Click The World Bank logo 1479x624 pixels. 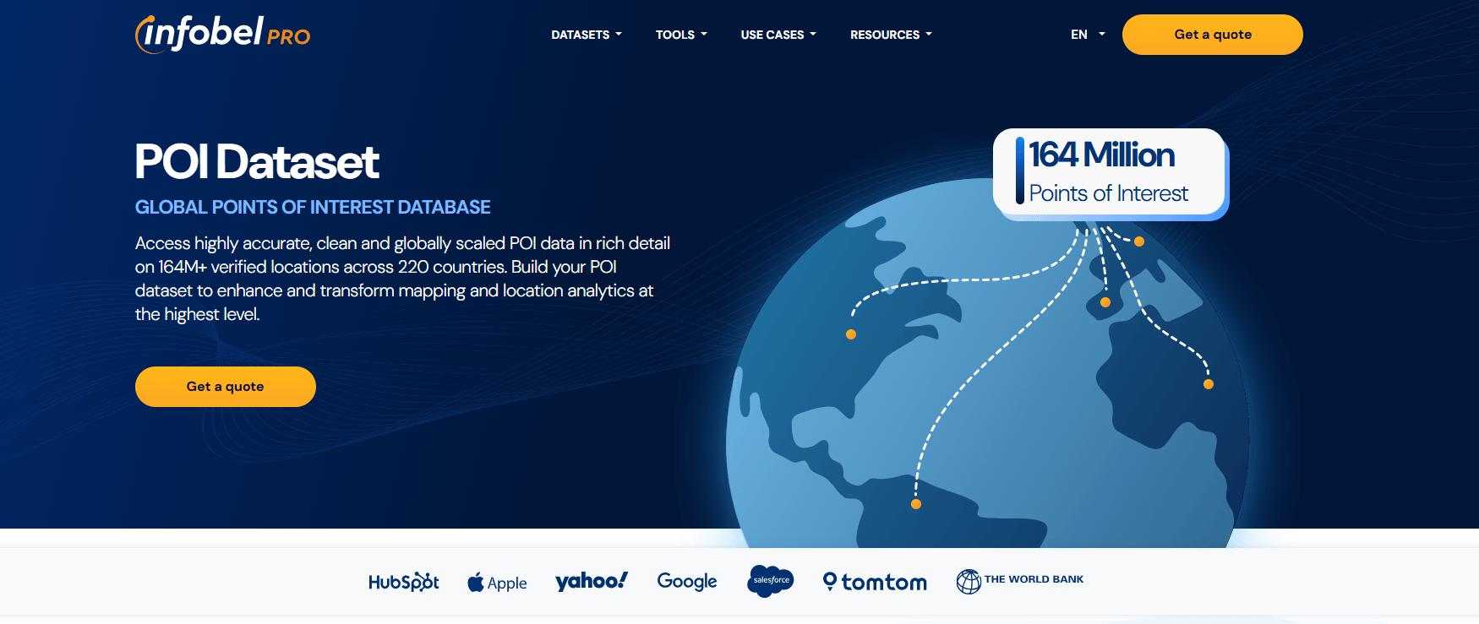coord(1020,581)
